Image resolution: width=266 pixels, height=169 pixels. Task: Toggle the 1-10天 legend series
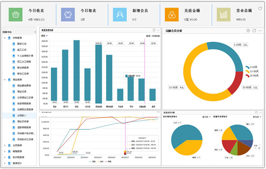click(251, 67)
